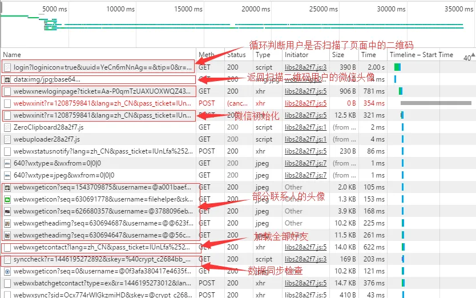The width and height of the screenshot is (476, 298).
Task: Click thumbnail icon of webwxgeticon seq=626680357
Action: pyautogui.click(x=7, y=211)
